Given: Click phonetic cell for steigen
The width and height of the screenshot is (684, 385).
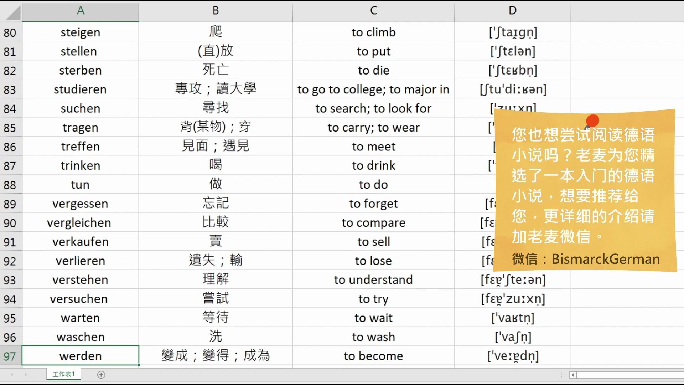Looking at the screenshot, I should 513,32.
